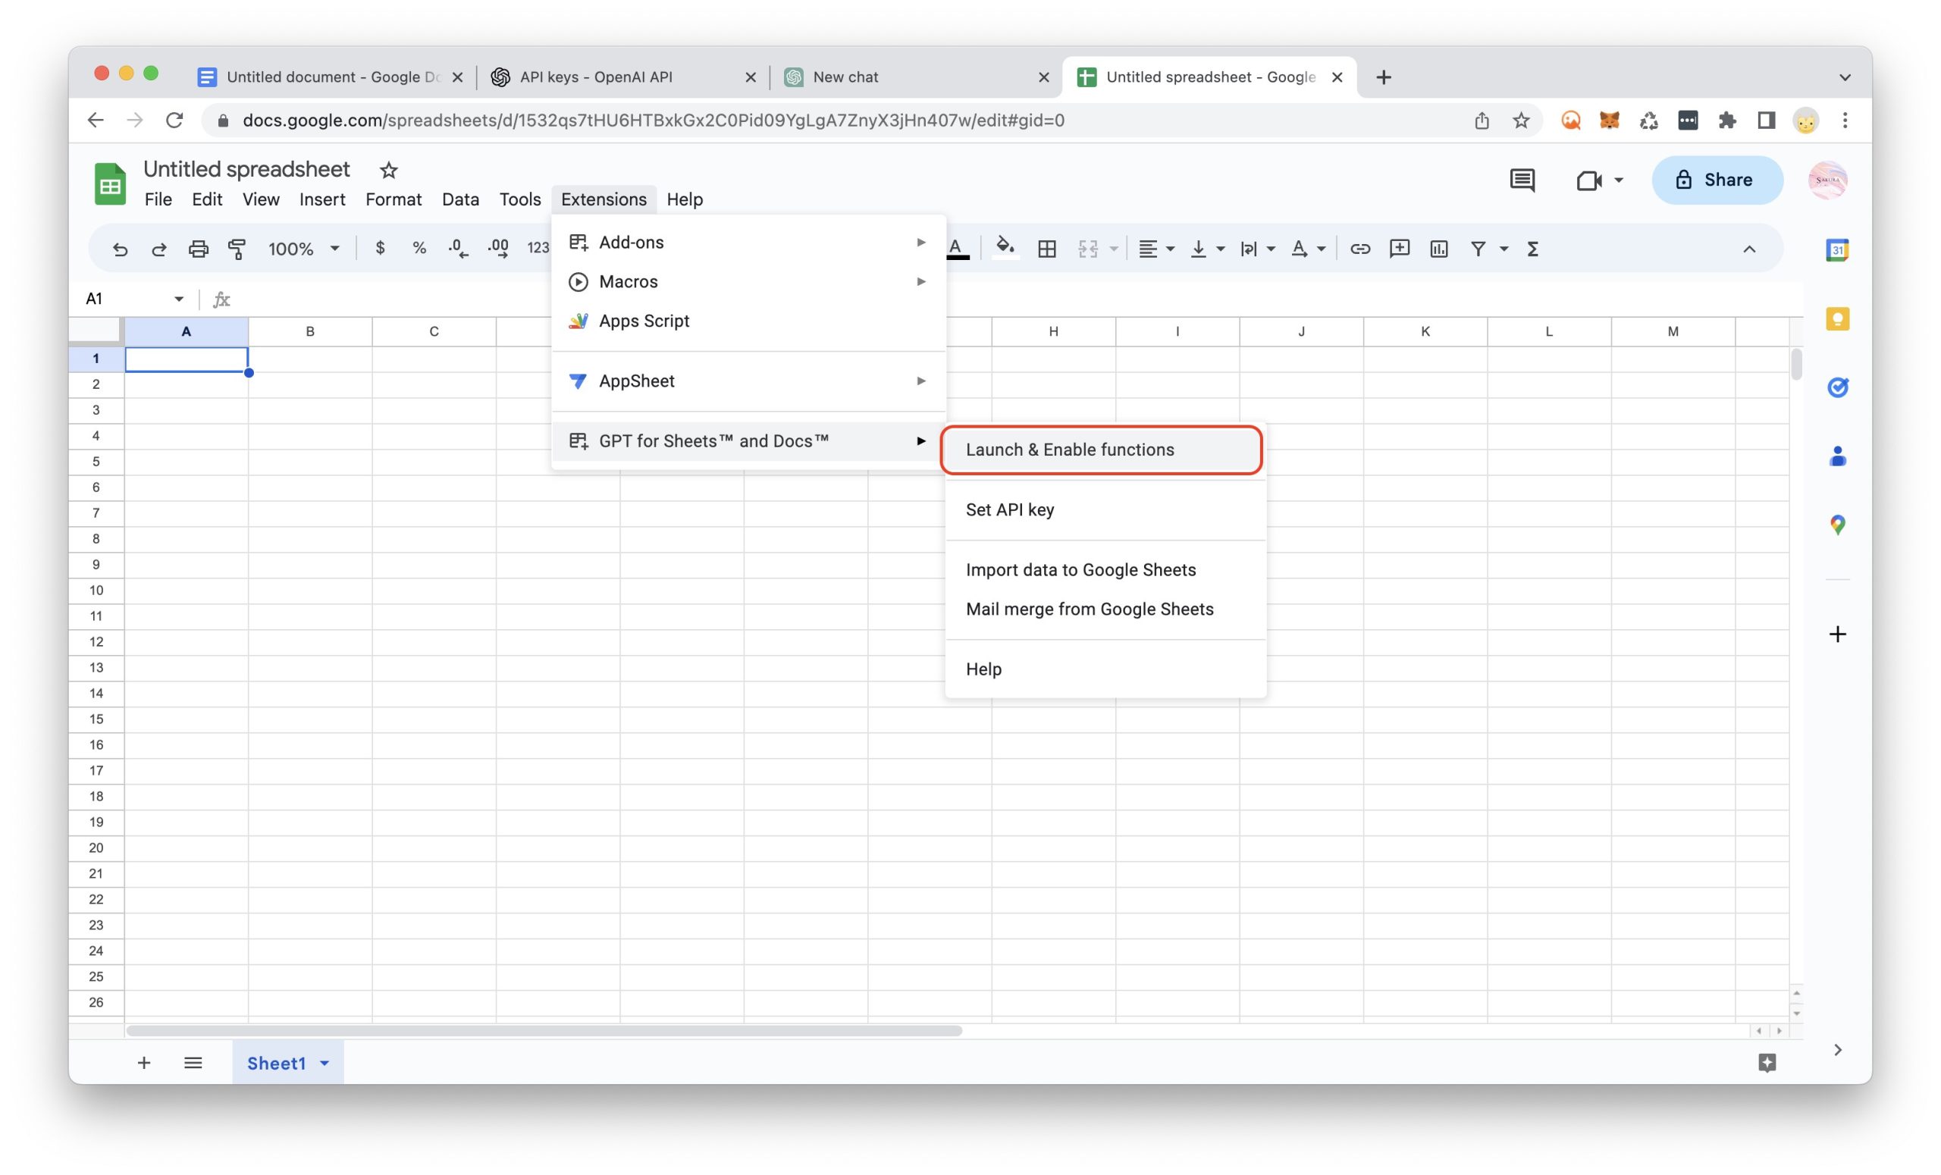Click Apps Script in Extensions menu
Viewport: 1941px width, 1175px height.
pos(644,321)
